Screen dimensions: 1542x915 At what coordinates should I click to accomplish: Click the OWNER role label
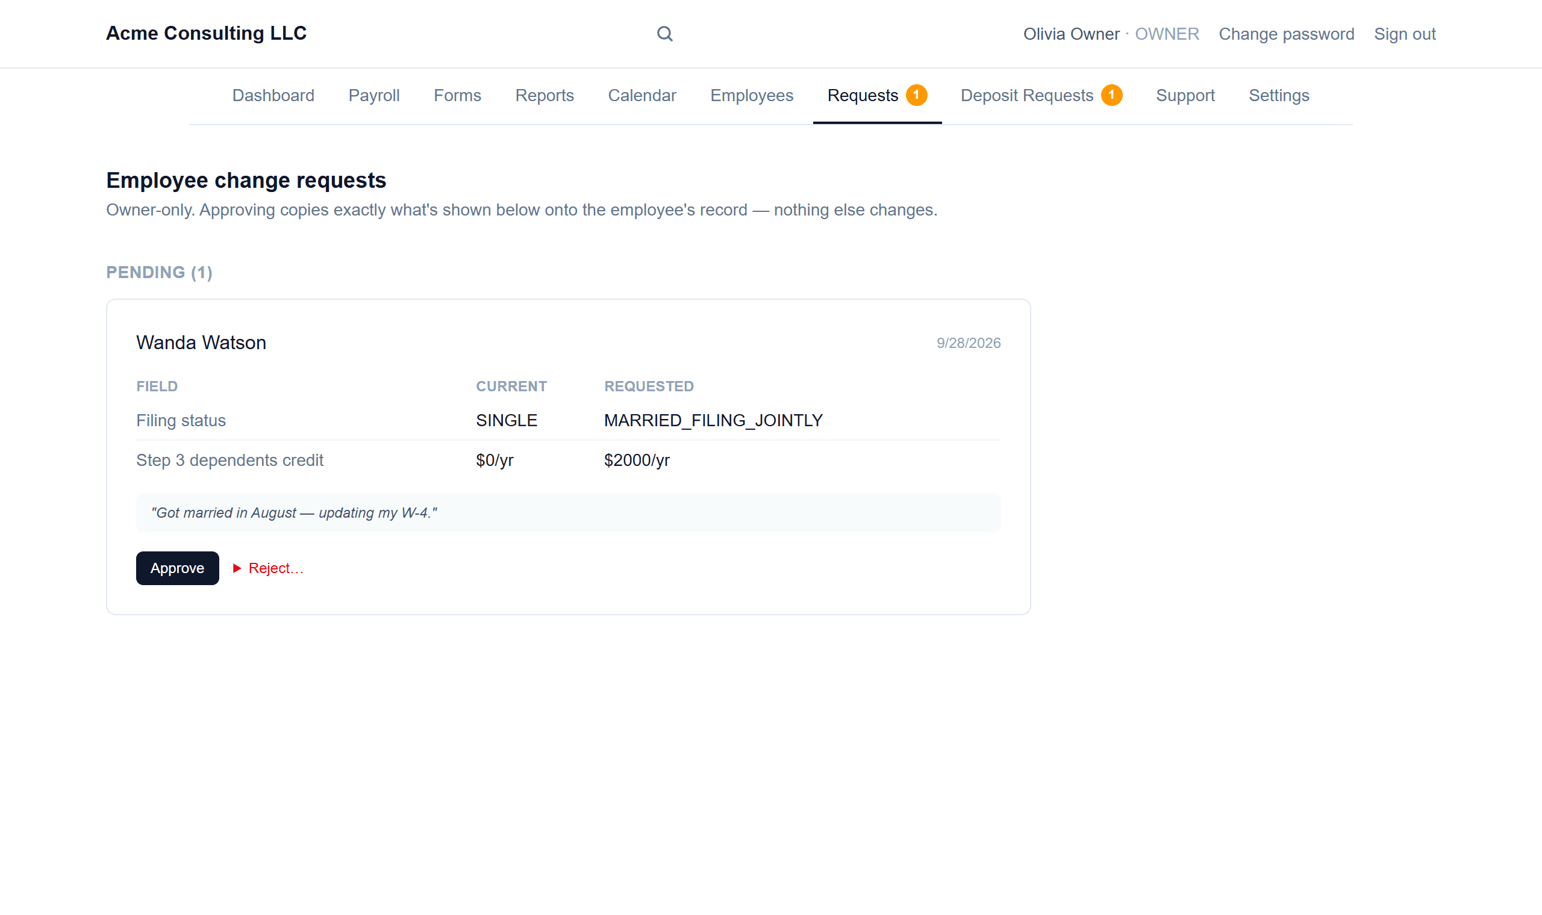pyautogui.click(x=1166, y=34)
